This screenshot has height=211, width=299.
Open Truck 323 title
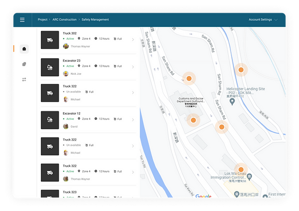[x=70, y=192]
